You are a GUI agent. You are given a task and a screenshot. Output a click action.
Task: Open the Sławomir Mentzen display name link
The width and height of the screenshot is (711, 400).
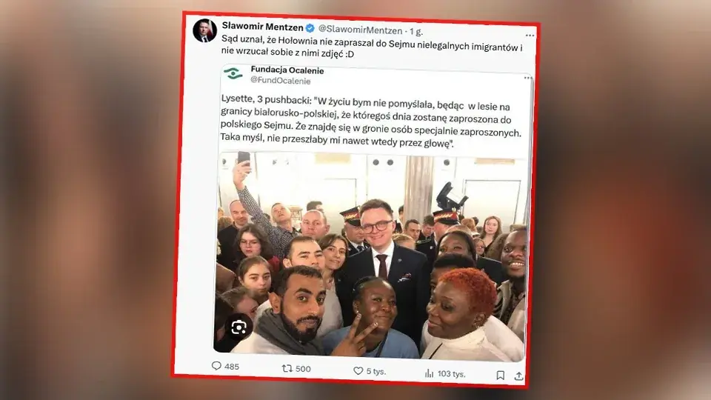pyautogui.click(x=262, y=27)
